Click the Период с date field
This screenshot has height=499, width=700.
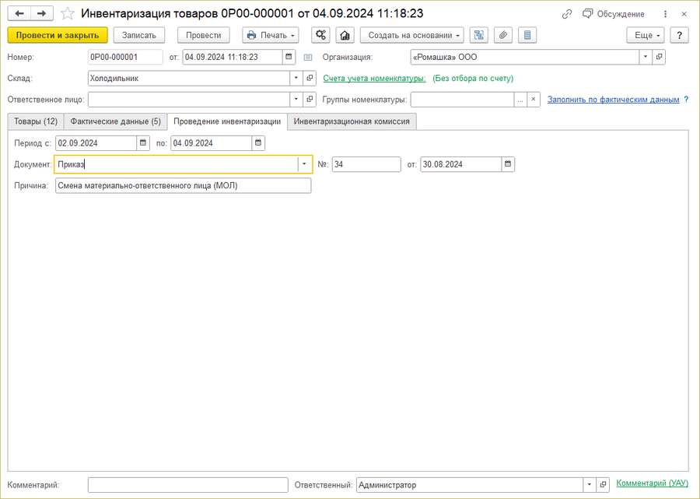pos(96,143)
